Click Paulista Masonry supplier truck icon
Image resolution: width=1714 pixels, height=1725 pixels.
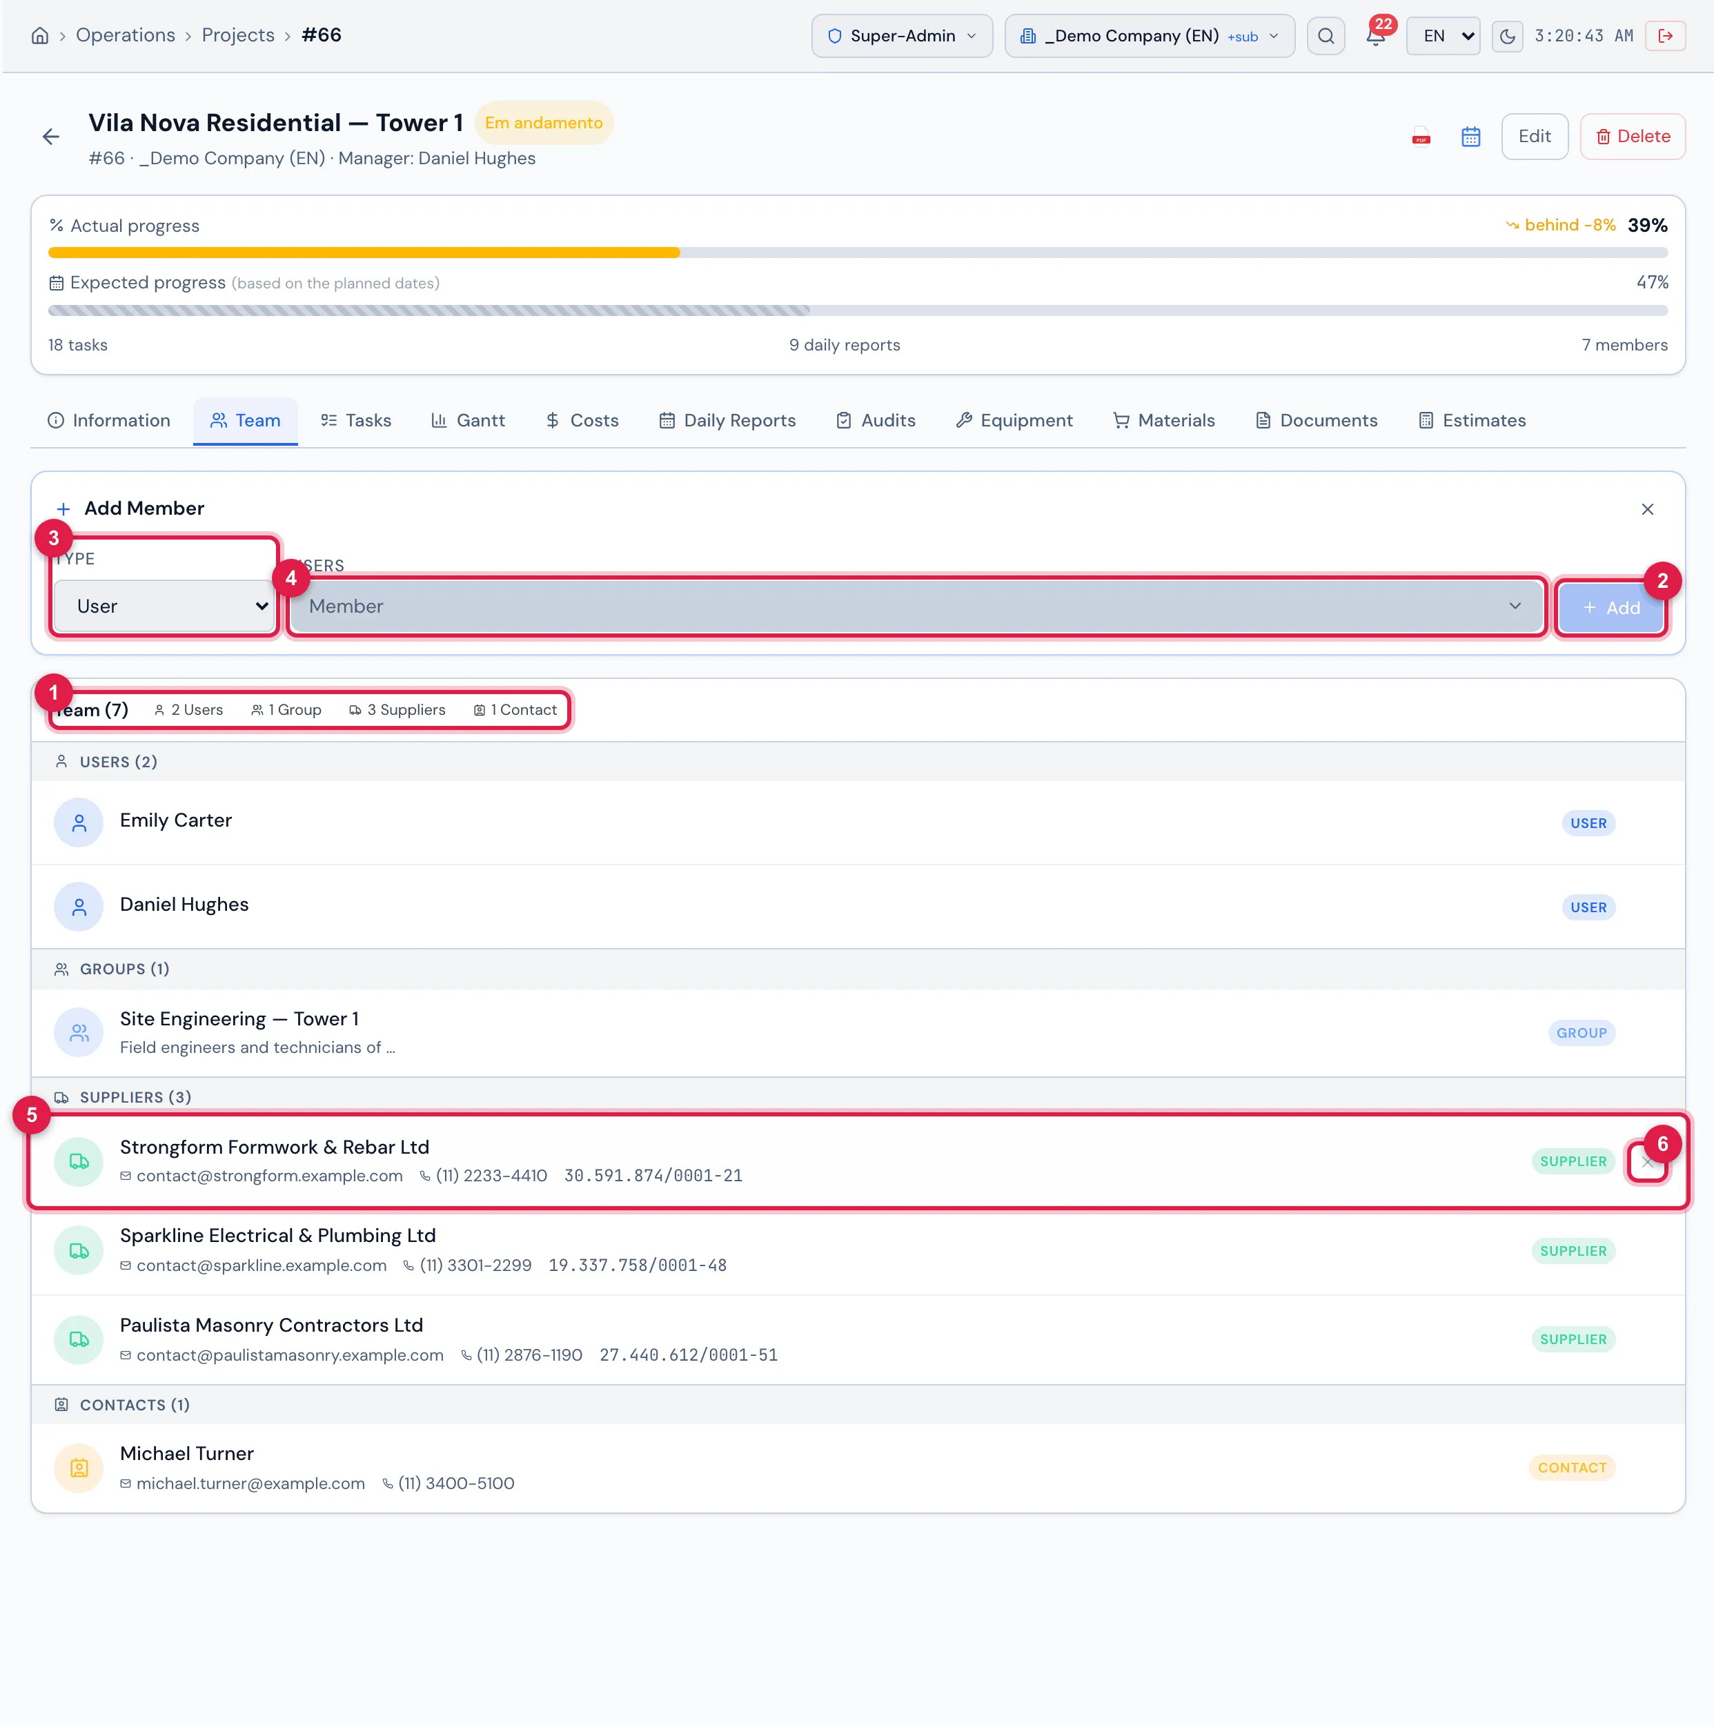[x=79, y=1339]
